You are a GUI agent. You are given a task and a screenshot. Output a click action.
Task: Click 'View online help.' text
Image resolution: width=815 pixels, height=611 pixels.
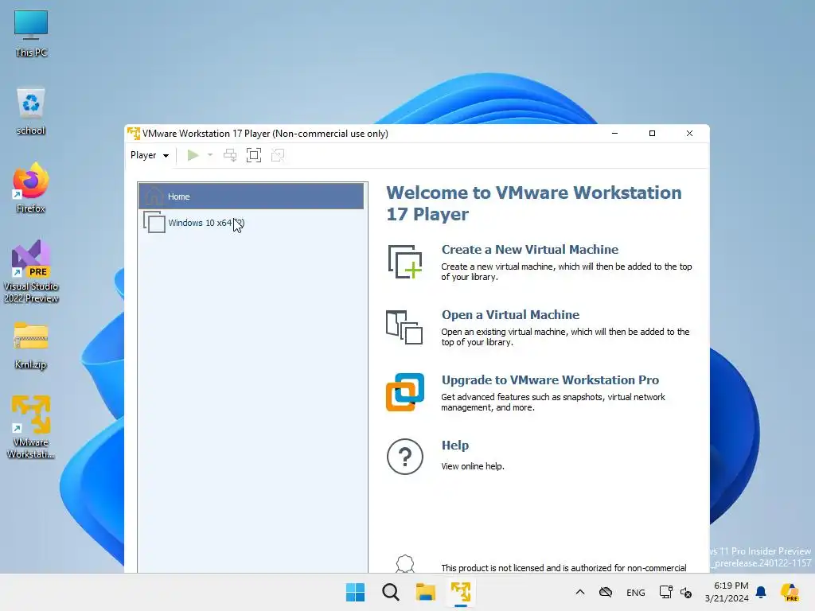click(x=473, y=466)
